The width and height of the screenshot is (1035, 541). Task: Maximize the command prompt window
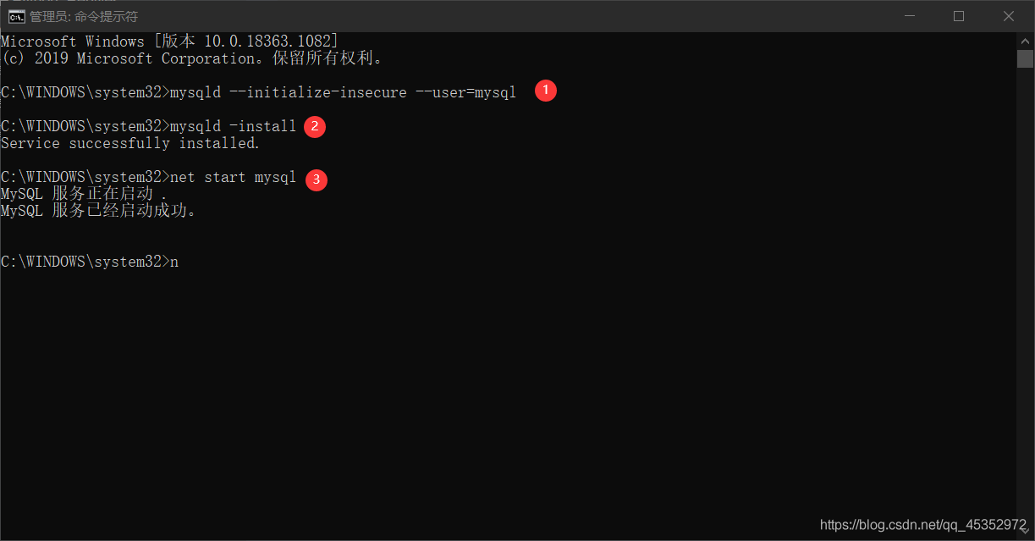(x=959, y=16)
